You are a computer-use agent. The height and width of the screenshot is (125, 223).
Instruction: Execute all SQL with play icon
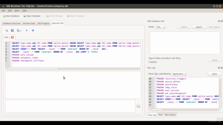(27, 30)
